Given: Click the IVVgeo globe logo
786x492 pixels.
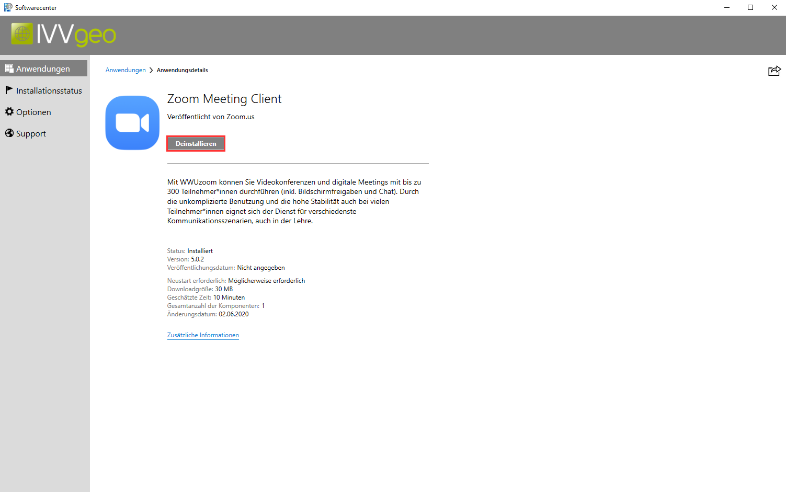Looking at the screenshot, I should pos(22,34).
